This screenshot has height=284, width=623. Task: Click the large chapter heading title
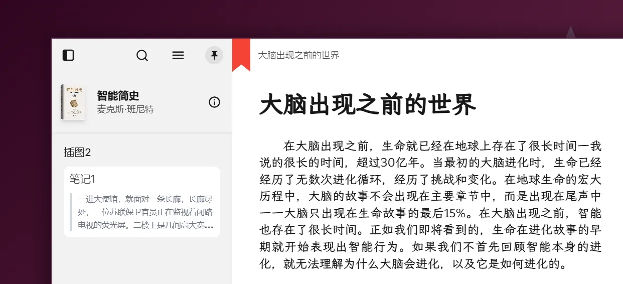click(x=367, y=105)
